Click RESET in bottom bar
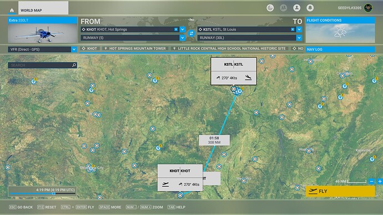 click(47, 207)
